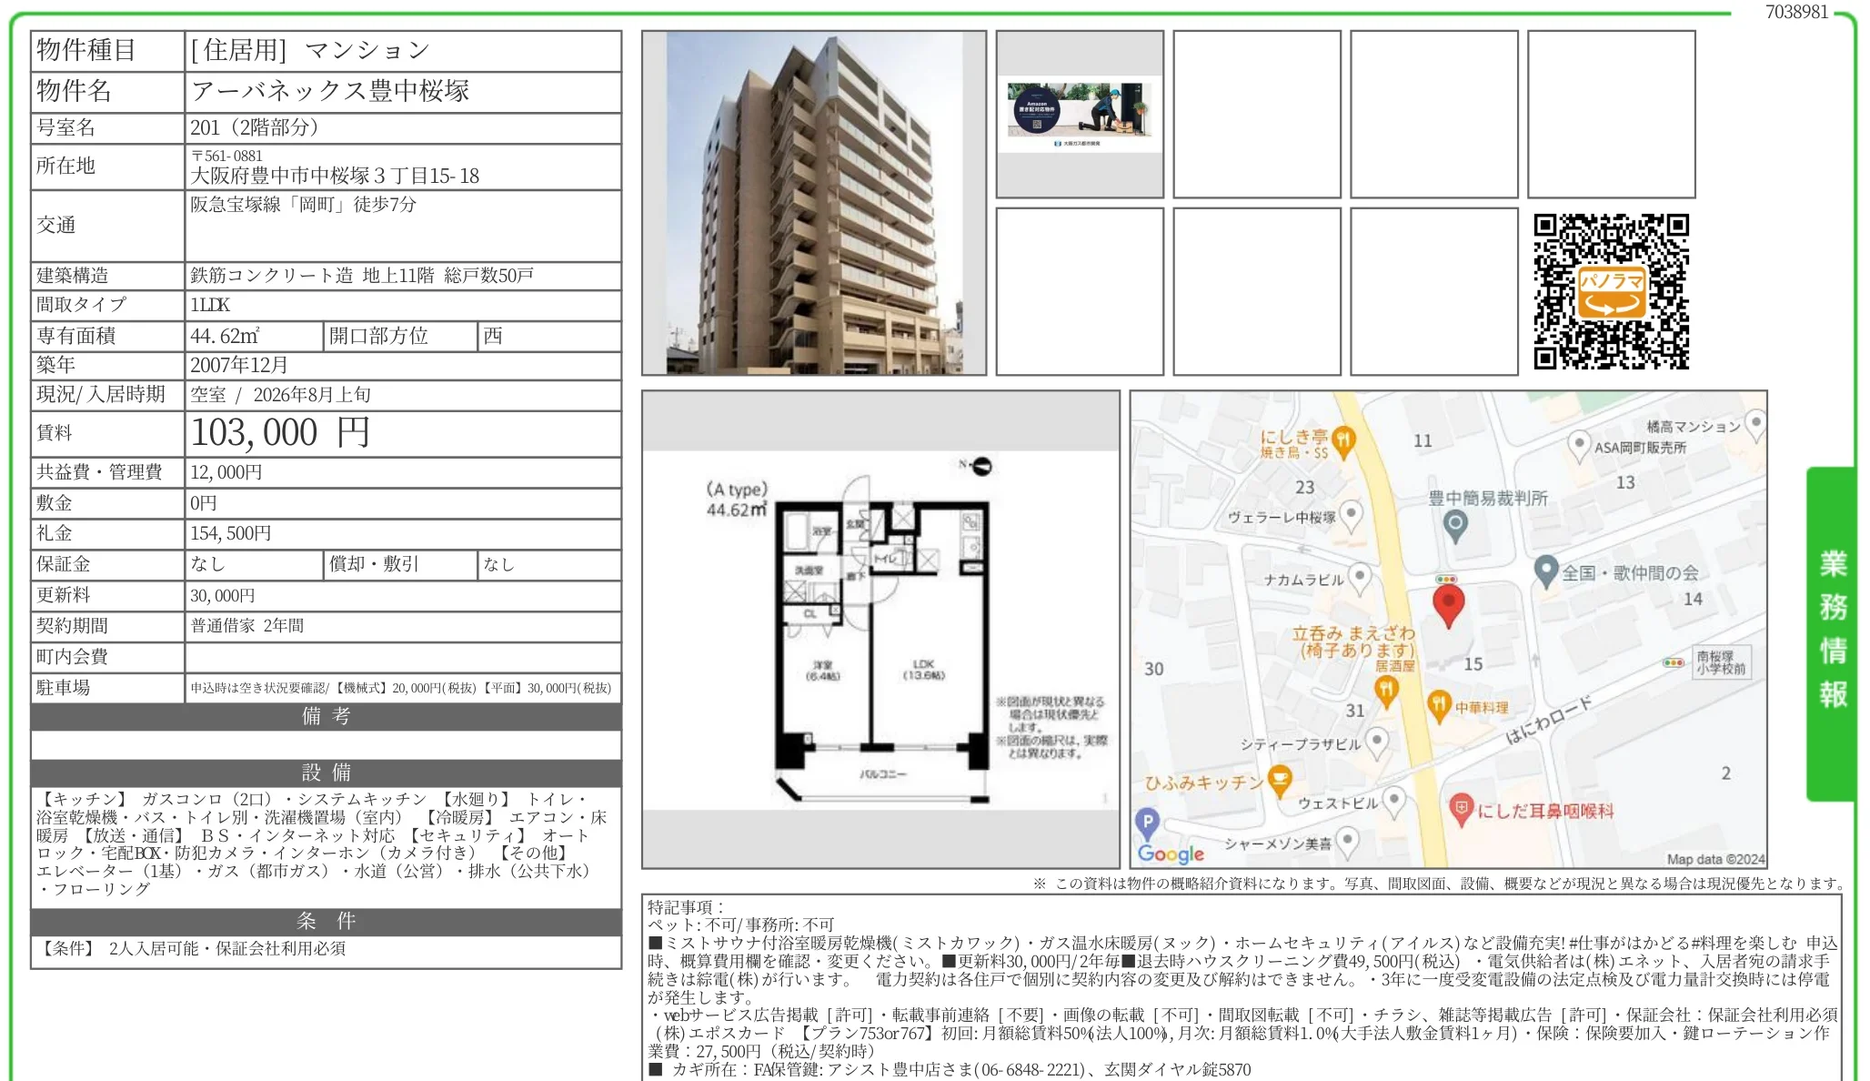Click the Google logo on the map
1870x1081 pixels.
click(x=1171, y=854)
